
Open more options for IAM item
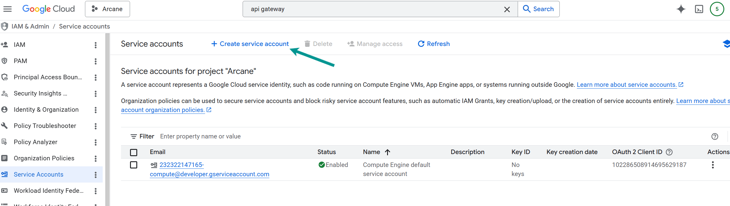(x=95, y=45)
